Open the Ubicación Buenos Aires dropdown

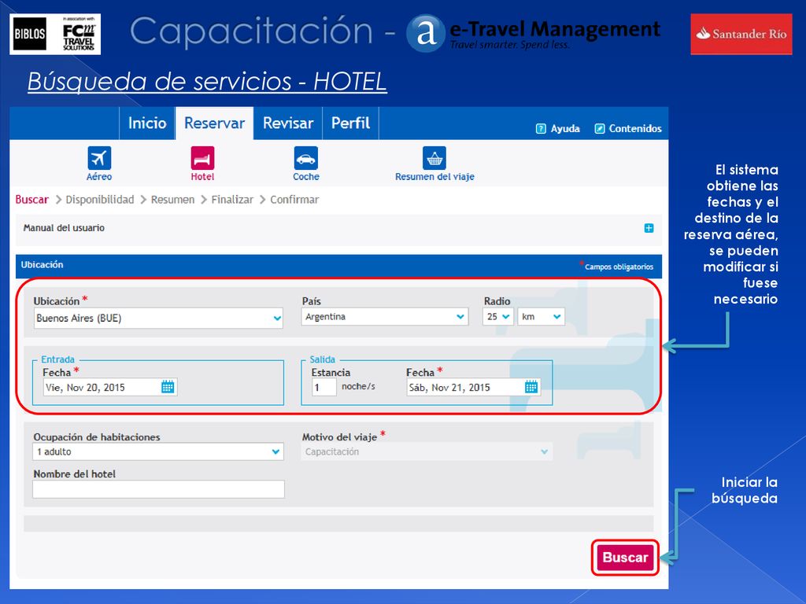coord(158,318)
